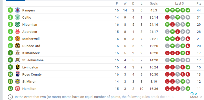Click the Rangers club crest
Screen dimensions: 204x100
18,10
